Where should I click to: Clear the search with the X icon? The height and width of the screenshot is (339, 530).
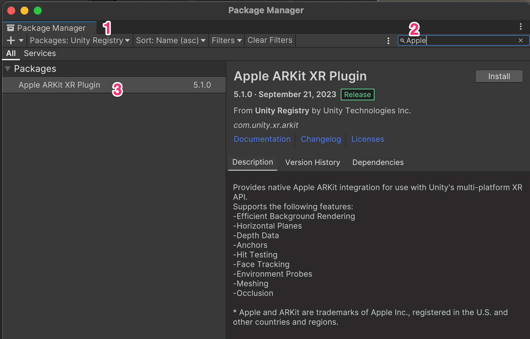tap(521, 40)
